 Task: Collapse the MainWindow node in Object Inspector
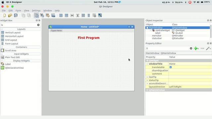(147, 28)
